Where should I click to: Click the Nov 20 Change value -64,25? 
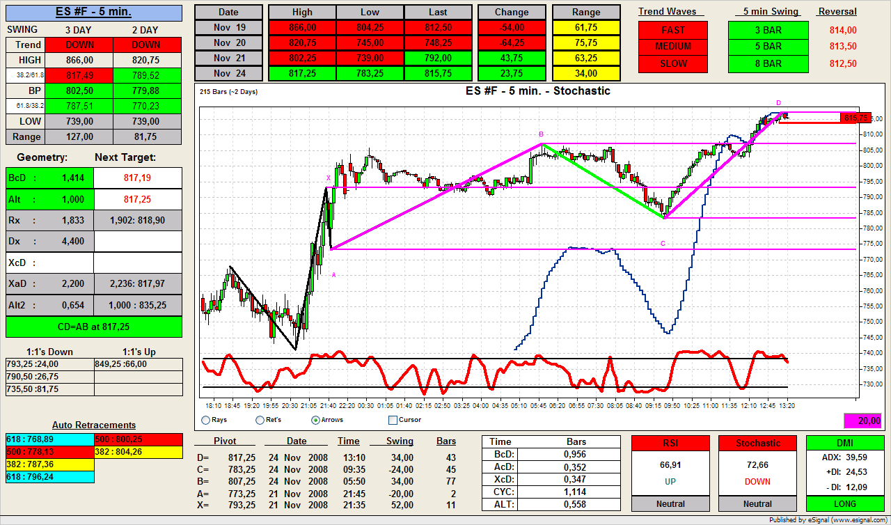512,42
